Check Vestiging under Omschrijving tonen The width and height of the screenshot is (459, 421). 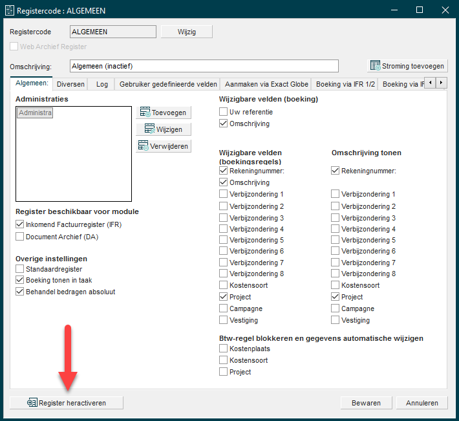click(335, 320)
